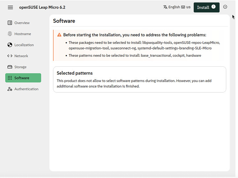Screen dimensions: 238x178
Task: Click the Authentication user icon
Action: click(10, 89)
